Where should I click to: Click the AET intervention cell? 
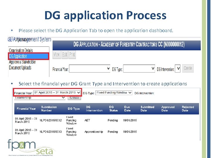pos(87,120)
